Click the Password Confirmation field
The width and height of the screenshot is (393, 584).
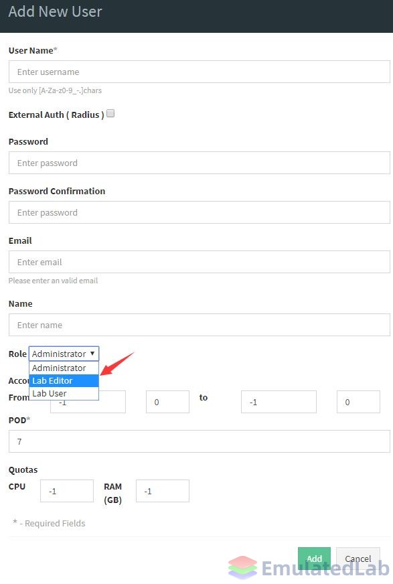point(199,212)
